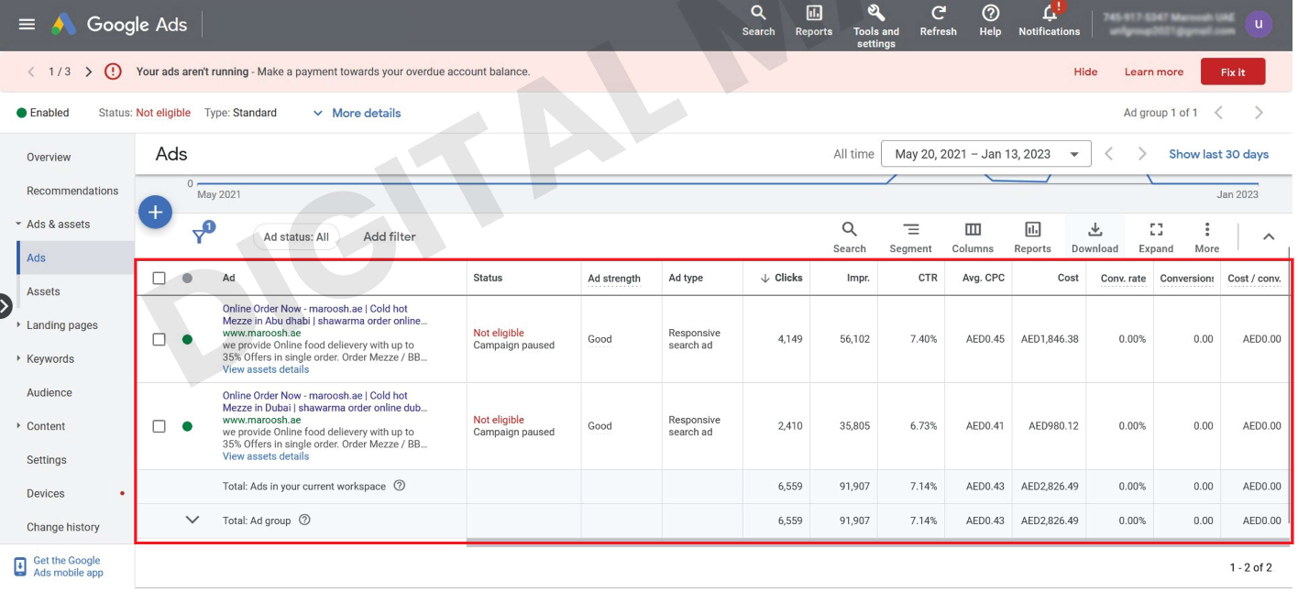Expand More details
The width and height of the screenshot is (1298, 592).
[x=357, y=113]
